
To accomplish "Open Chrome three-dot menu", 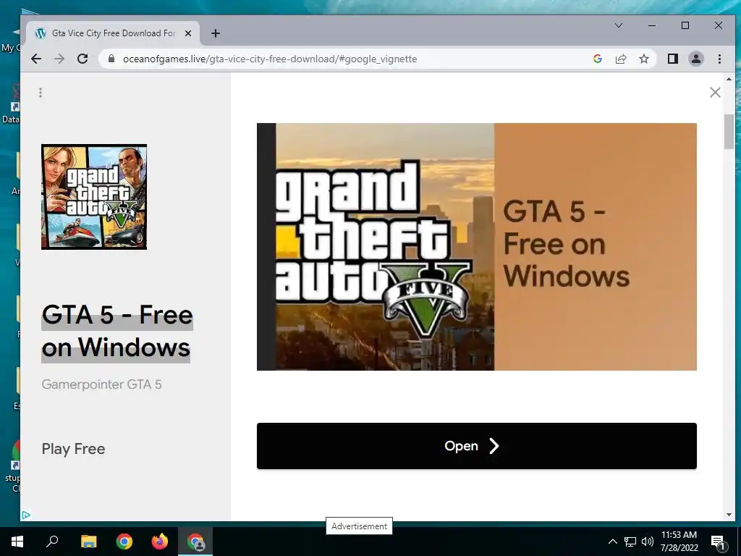I will point(719,59).
